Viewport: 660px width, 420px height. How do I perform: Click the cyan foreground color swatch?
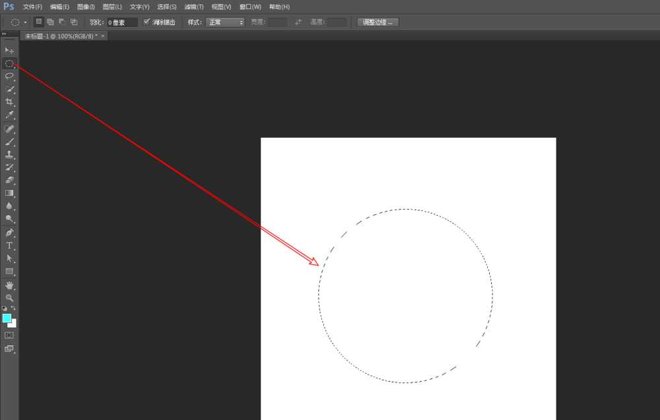coord(7,318)
